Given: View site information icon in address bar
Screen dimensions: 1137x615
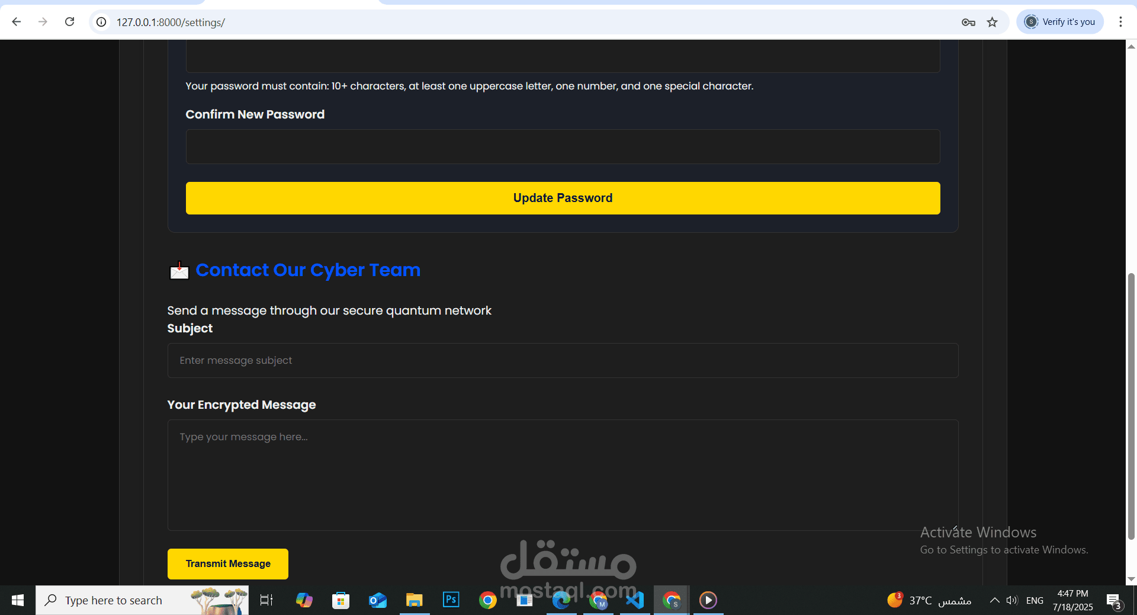Looking at the screenshot, I should pyautogui.click(x=102, y=22).
